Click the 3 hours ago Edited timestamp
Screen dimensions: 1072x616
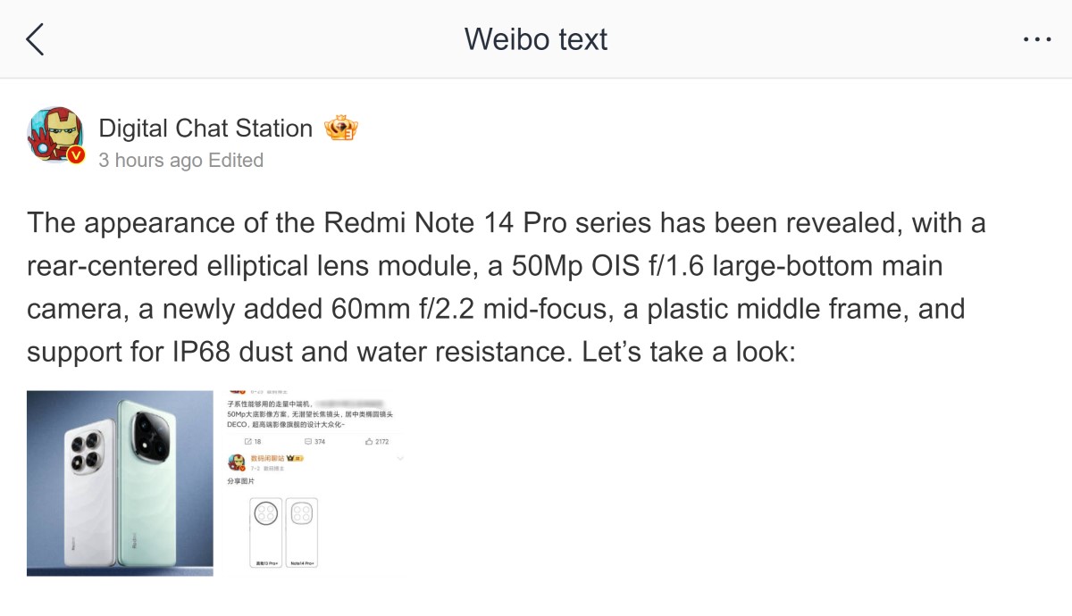tap(181, 161)
